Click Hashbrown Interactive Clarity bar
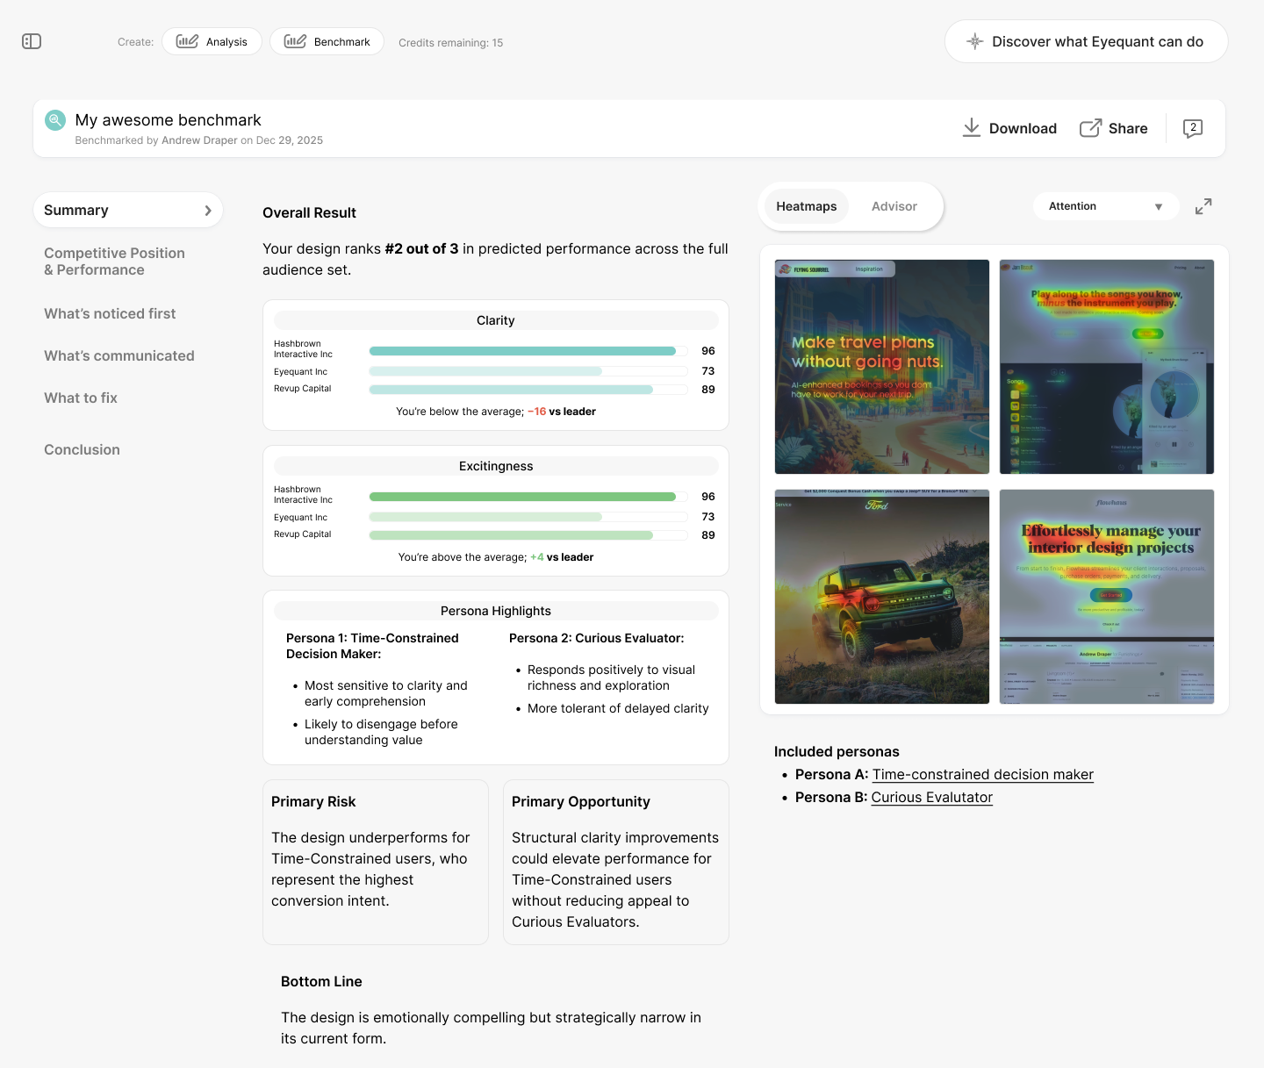This screenshot has width=1264, height=1068. pyautogui.click(x=528, y=351)
